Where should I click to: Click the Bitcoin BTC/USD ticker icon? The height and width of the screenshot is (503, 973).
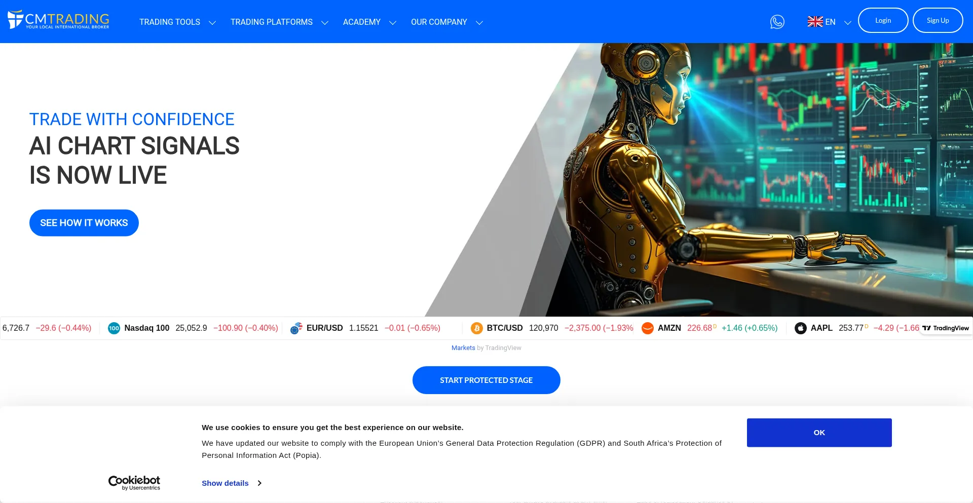[x=477, y=328]
